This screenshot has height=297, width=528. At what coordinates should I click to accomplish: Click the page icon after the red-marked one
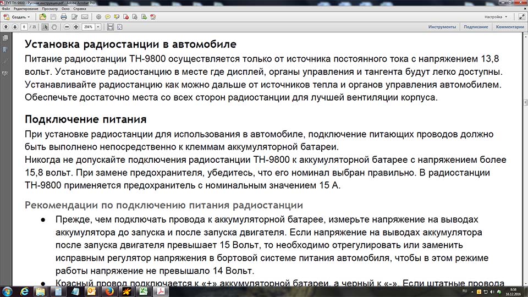(x=135, y=17)
